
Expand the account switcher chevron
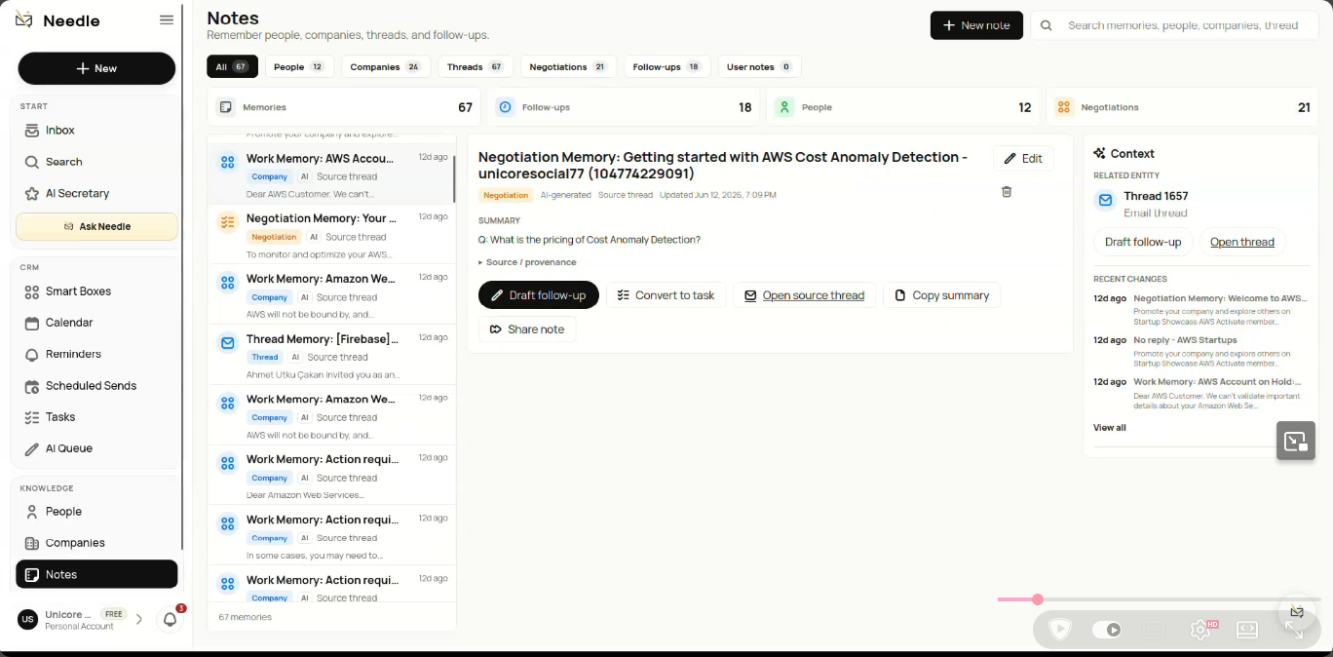139,619
